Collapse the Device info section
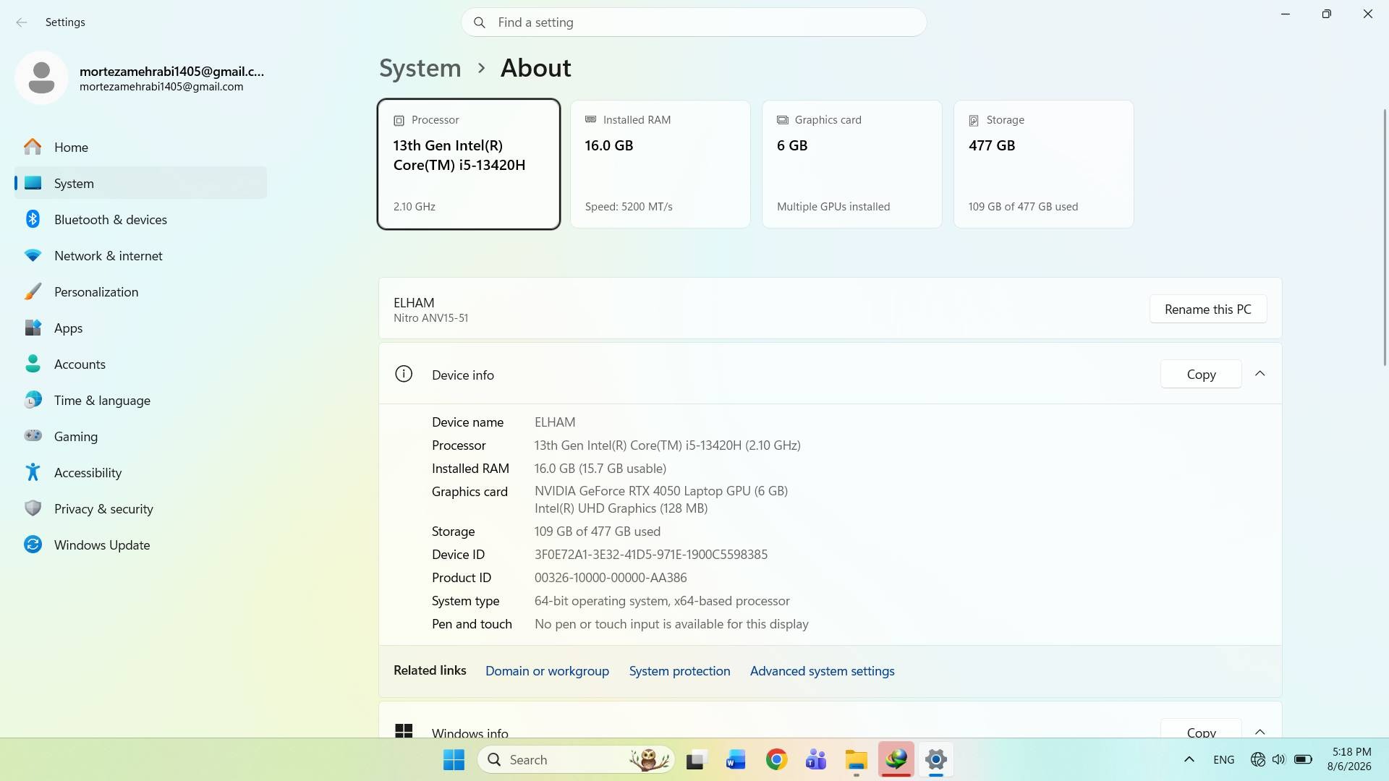The width and height of the screenshot is (1389, 781). pos(1260,374)
